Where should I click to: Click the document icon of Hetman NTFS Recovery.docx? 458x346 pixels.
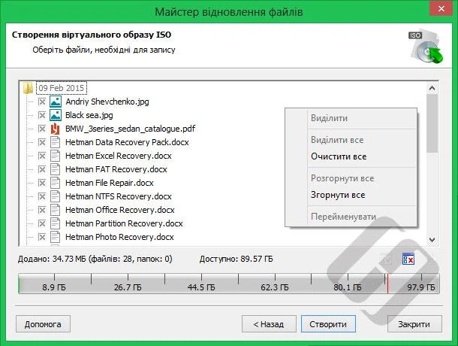pyautogui.click(x=56, y=196)
